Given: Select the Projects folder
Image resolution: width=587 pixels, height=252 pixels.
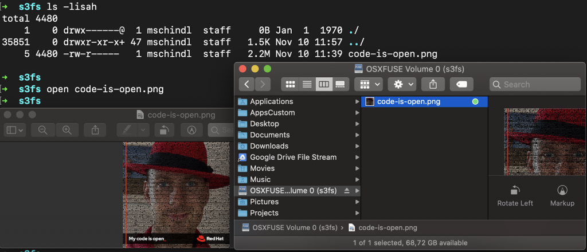Looking at the screenshot, I should click(298, 213).
